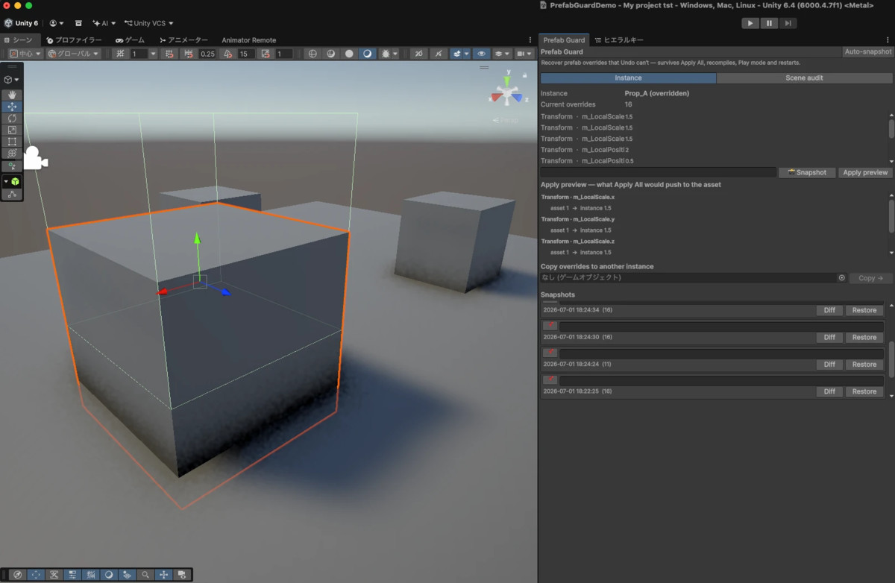Viewport: 895px width, 583px height.
Task: Select the Scale tool
Action: [12, 130]
